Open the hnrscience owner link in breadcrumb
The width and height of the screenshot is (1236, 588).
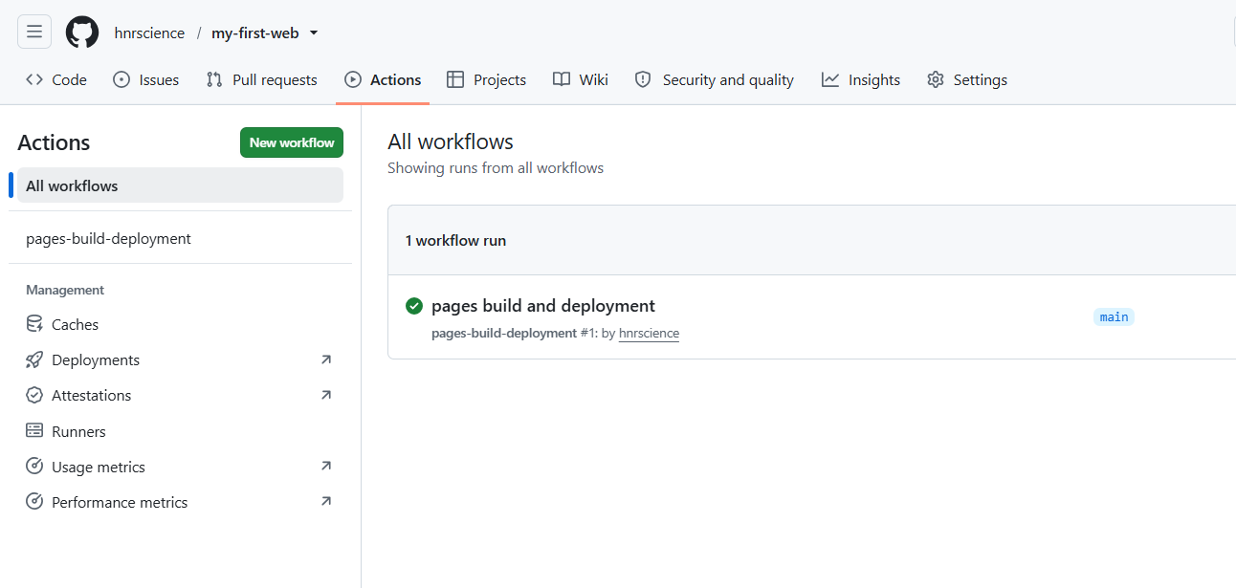tap(149, 33)
